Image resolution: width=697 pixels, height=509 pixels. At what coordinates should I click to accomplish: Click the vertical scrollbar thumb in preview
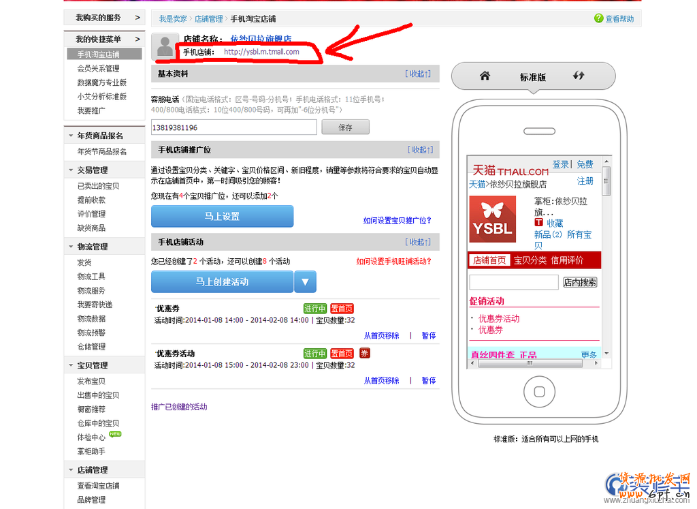coord(606,181)
